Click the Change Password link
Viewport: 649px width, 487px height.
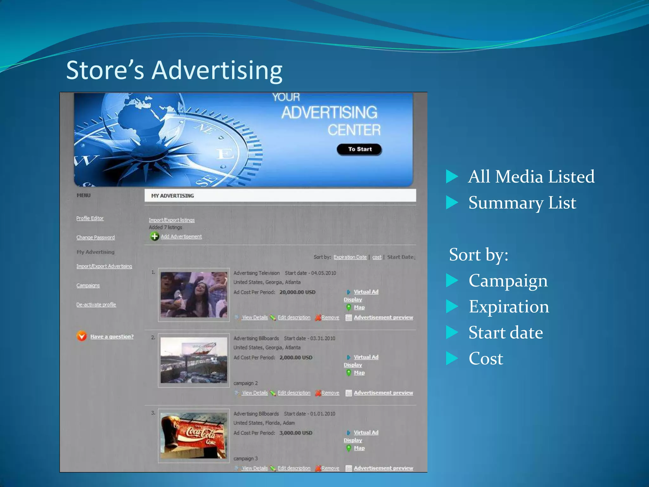pos(95,237)
